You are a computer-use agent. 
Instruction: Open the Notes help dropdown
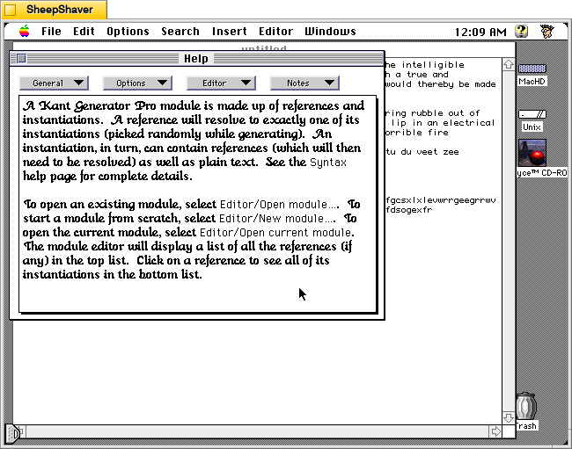click(304, 83)
